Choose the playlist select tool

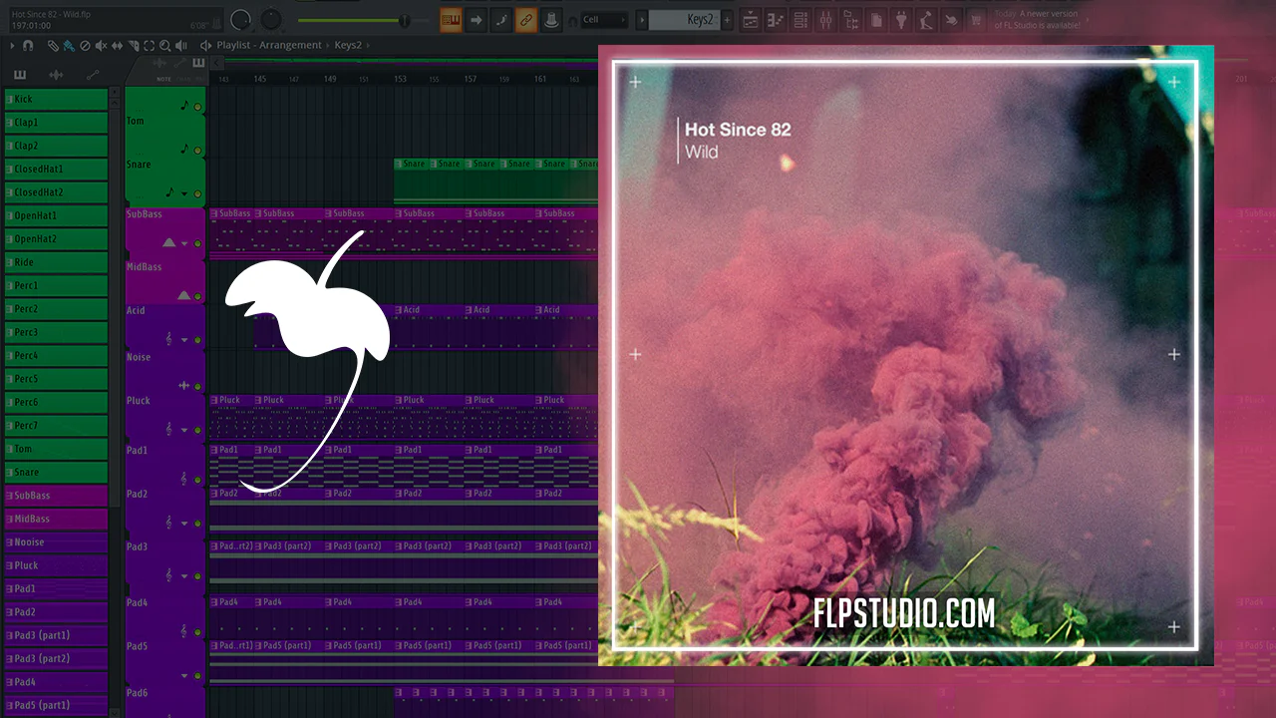[149, 46]
